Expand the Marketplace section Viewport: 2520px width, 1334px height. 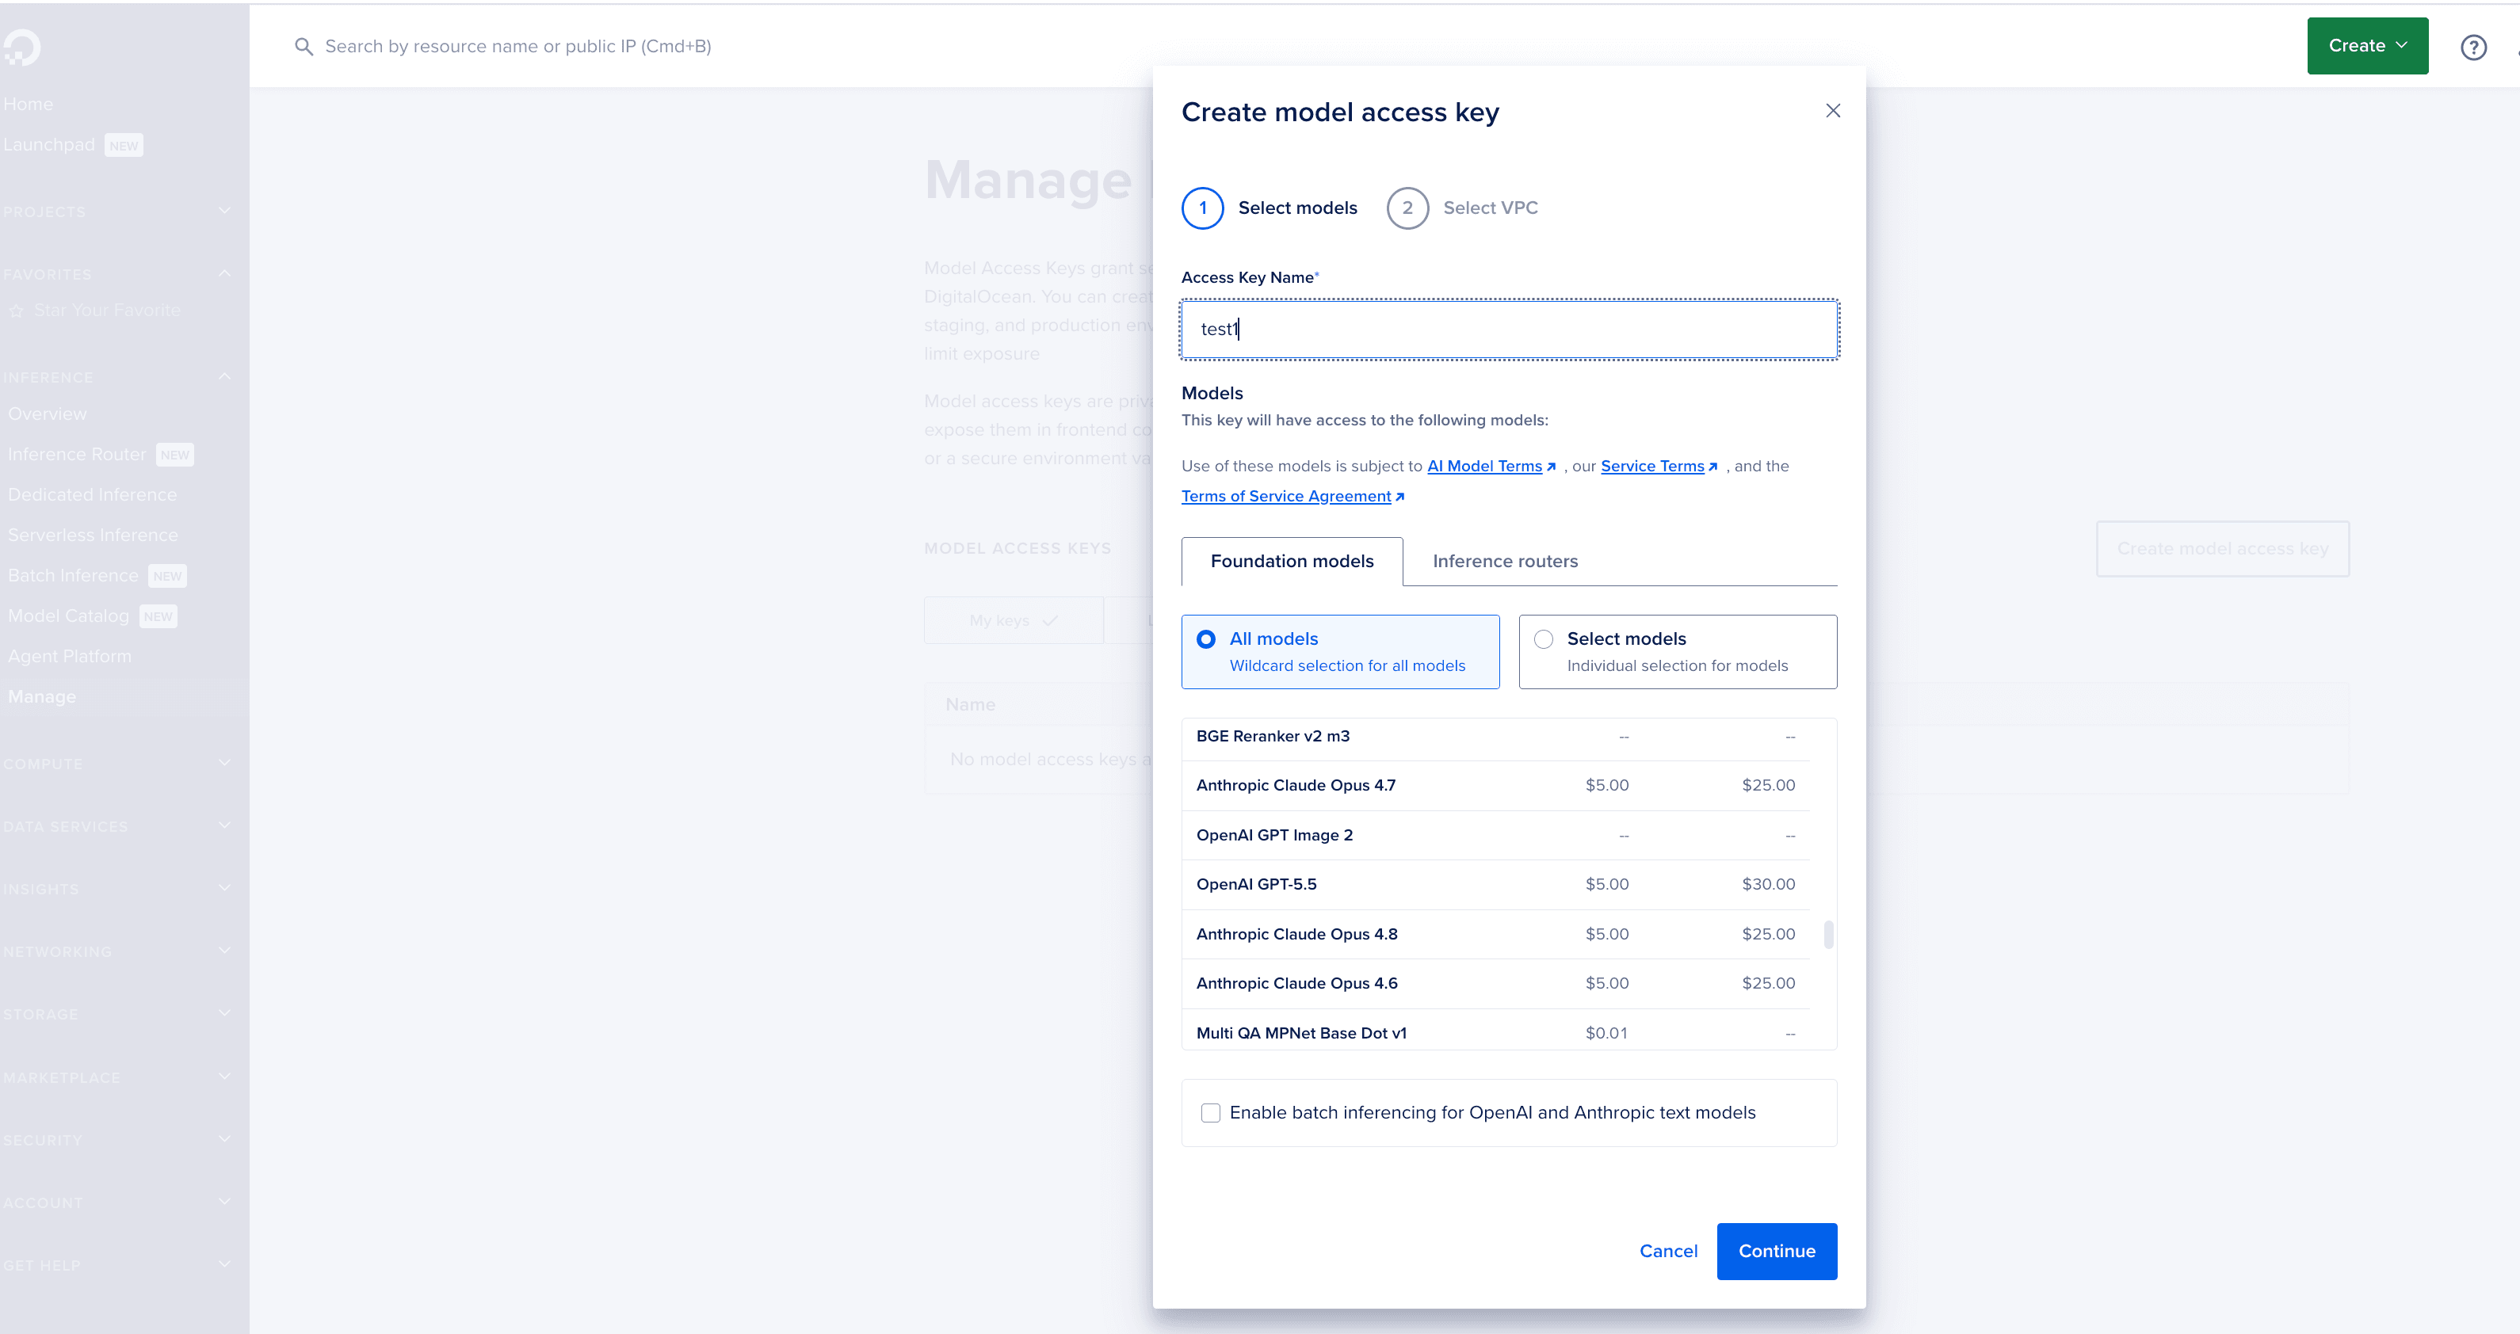pos(116,1077)
